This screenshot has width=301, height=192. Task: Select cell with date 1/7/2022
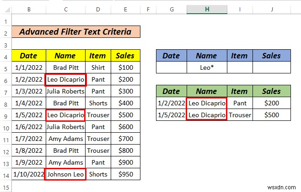(29, 139)
